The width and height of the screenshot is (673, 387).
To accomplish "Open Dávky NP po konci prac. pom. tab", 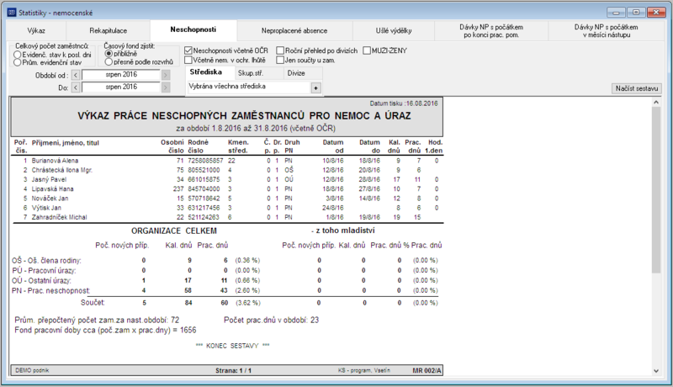I will pos(491,30).
